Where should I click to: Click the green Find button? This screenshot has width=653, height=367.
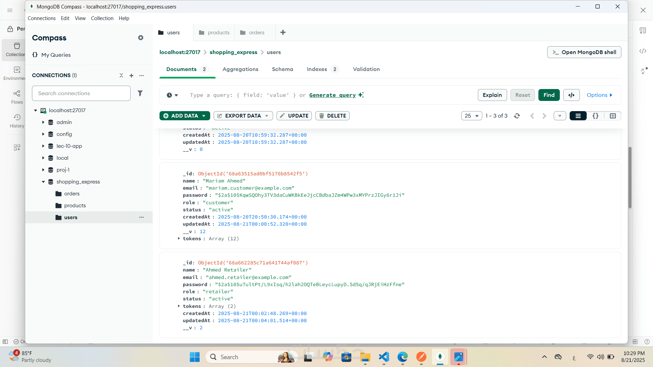[x=549, y=95]
